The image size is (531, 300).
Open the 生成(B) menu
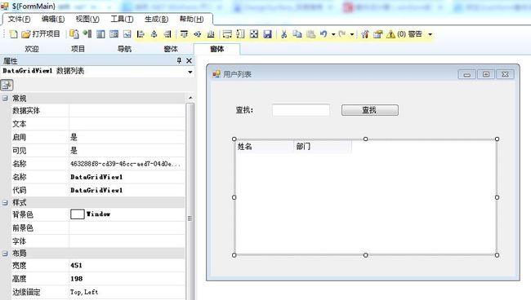157,20
